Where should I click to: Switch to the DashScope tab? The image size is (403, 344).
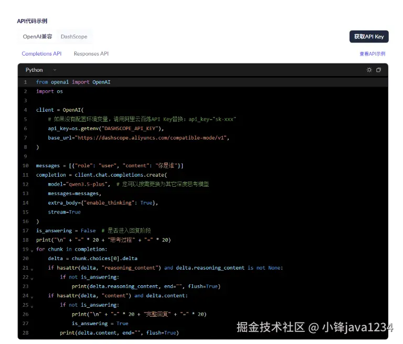pos(74,37)
